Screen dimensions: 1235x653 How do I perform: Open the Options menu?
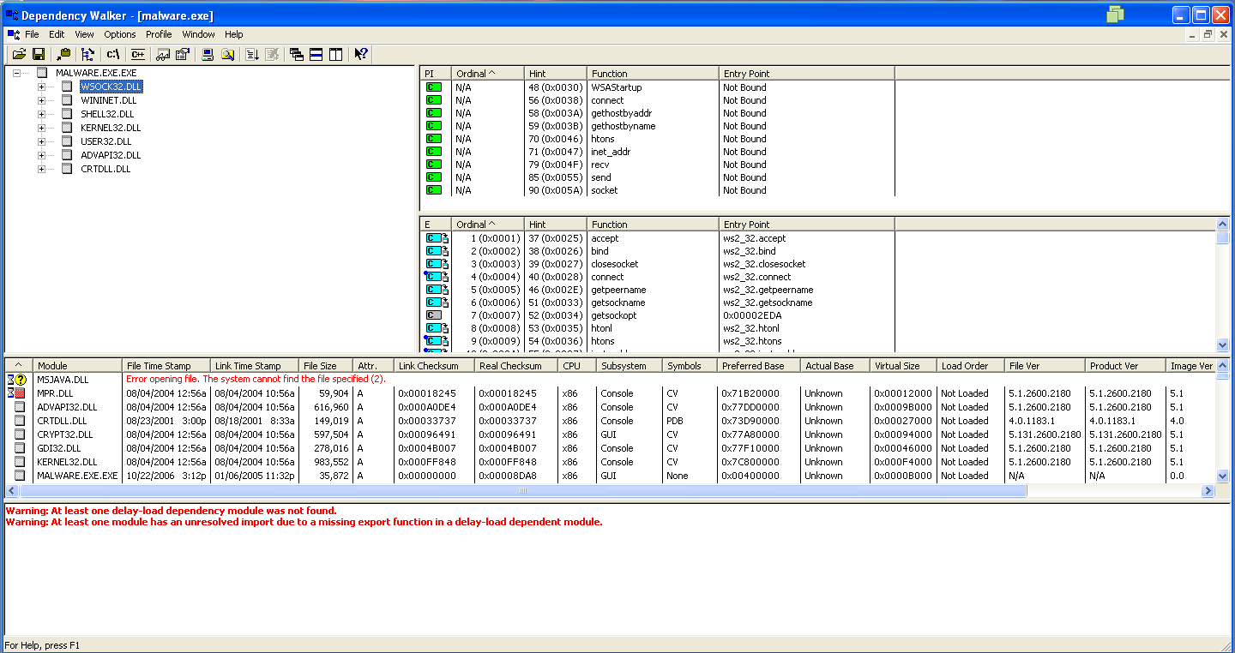120,34
